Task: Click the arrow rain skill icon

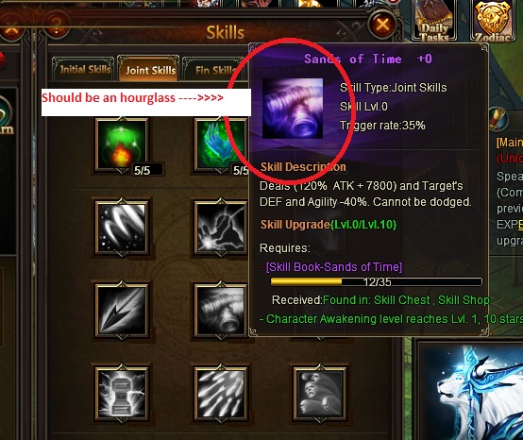Action: [x=220, y=393]
